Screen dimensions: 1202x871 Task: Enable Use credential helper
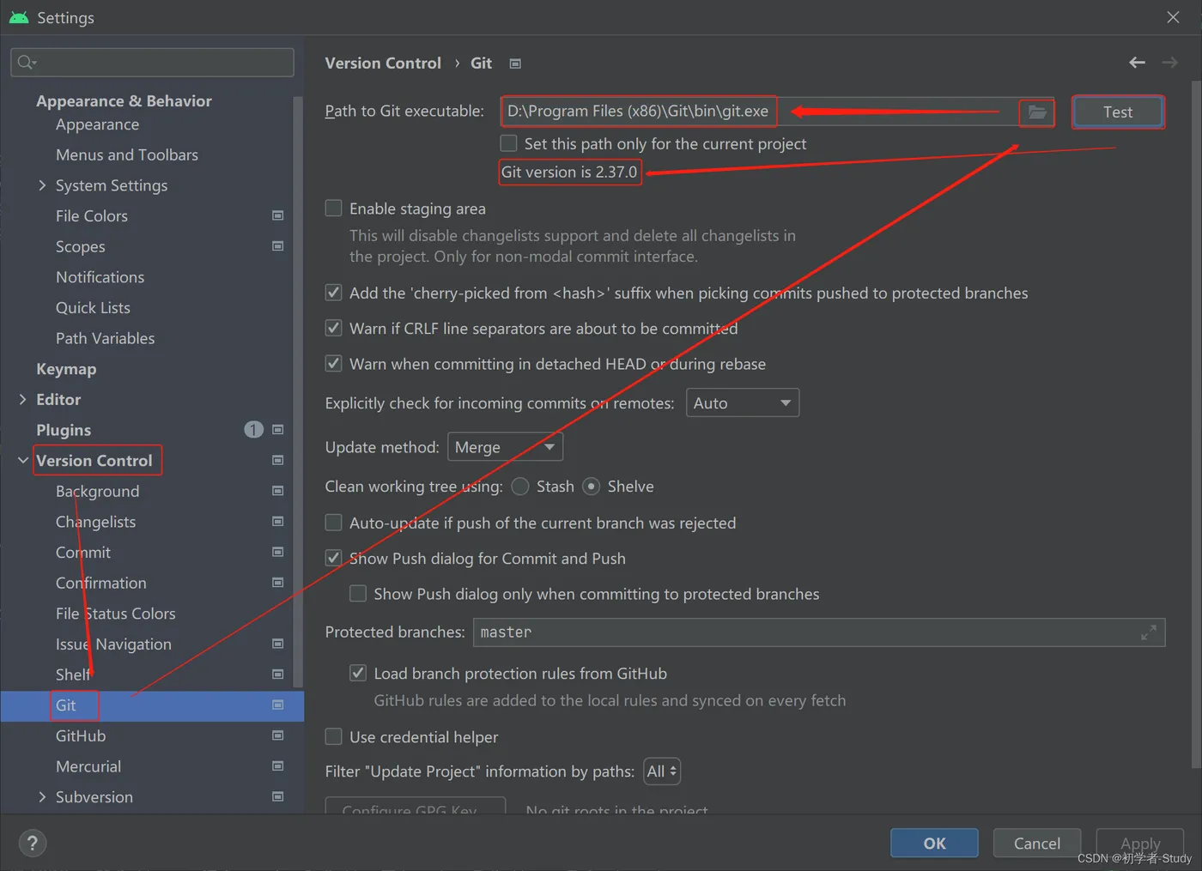point(334,736)
